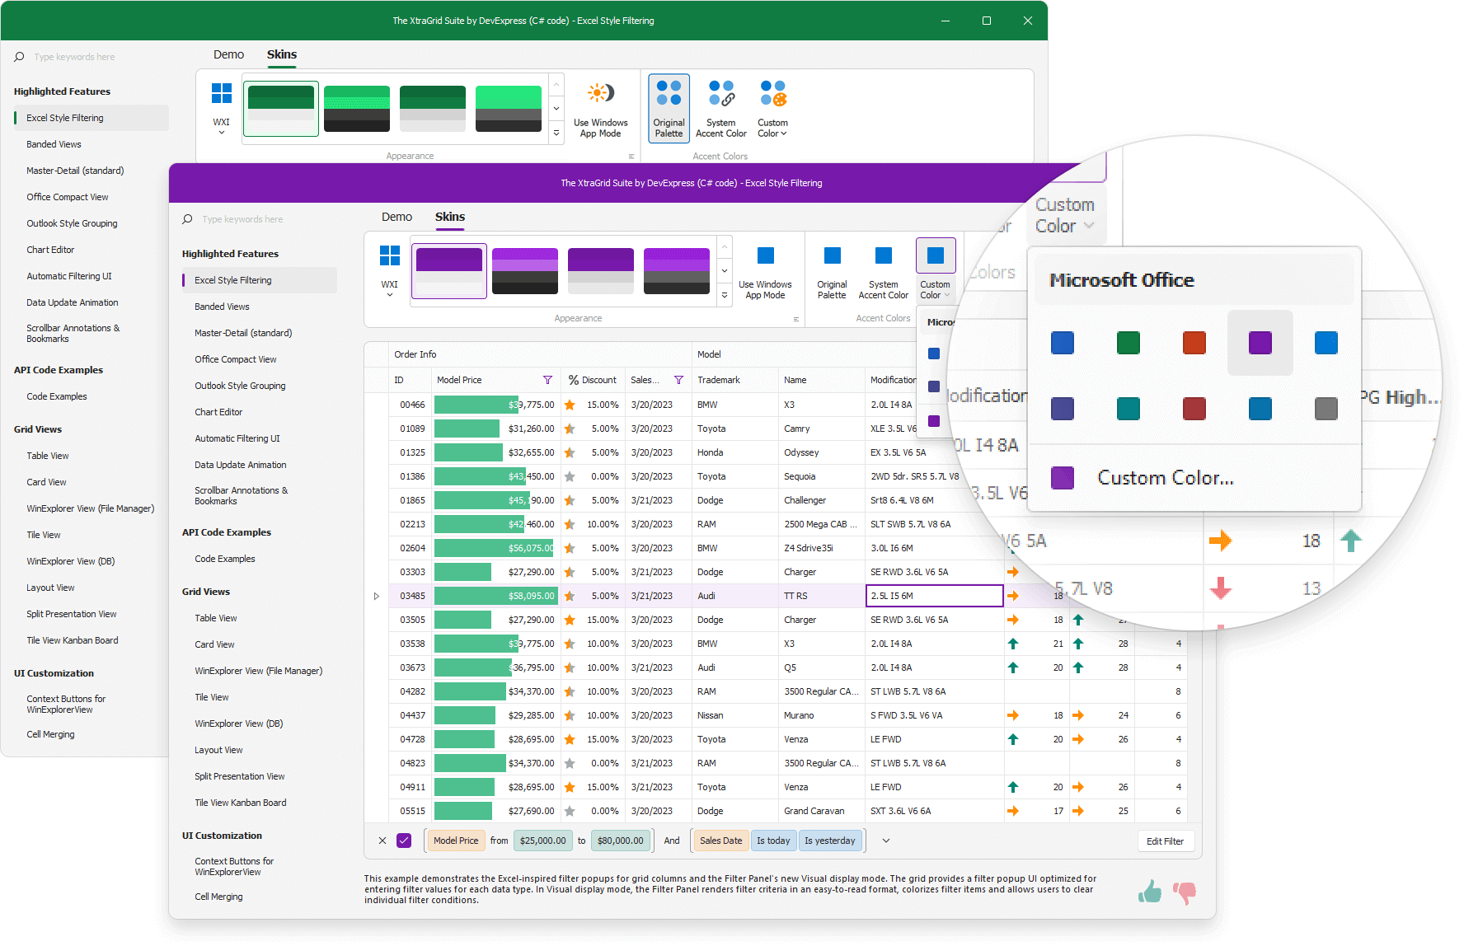The height and width of the screenshot is (946, 1464).
Task: Toggle the filter panel checkbox
Action: (x=403, y=841)
